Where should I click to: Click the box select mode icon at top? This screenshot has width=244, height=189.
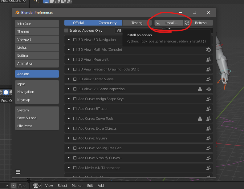[x=46, y=2]
